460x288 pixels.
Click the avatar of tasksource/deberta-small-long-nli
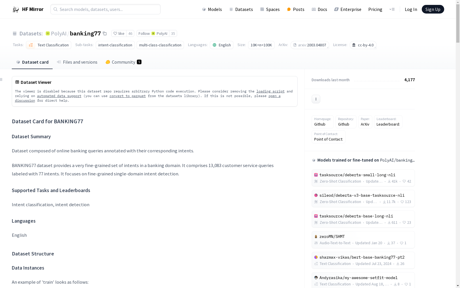pyautogui.click(x=316, y=175)
